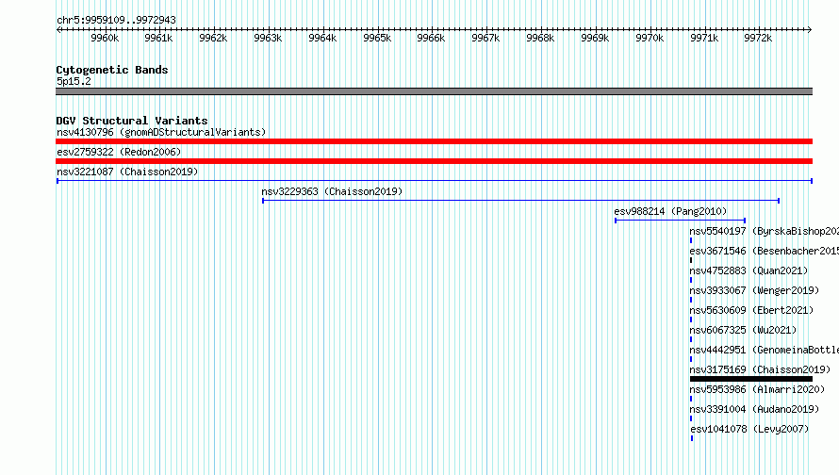Click the 9961k ruler tick label
The width and height of the screenshot is (839, 475).
tap(158, 38)
